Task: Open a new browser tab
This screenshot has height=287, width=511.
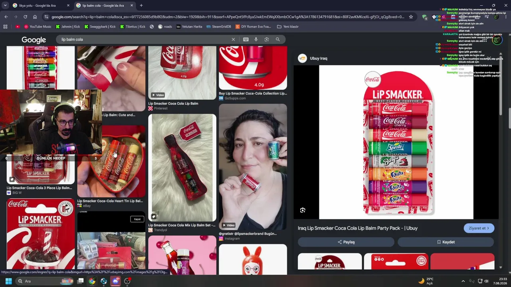Action: coord(141,6)
